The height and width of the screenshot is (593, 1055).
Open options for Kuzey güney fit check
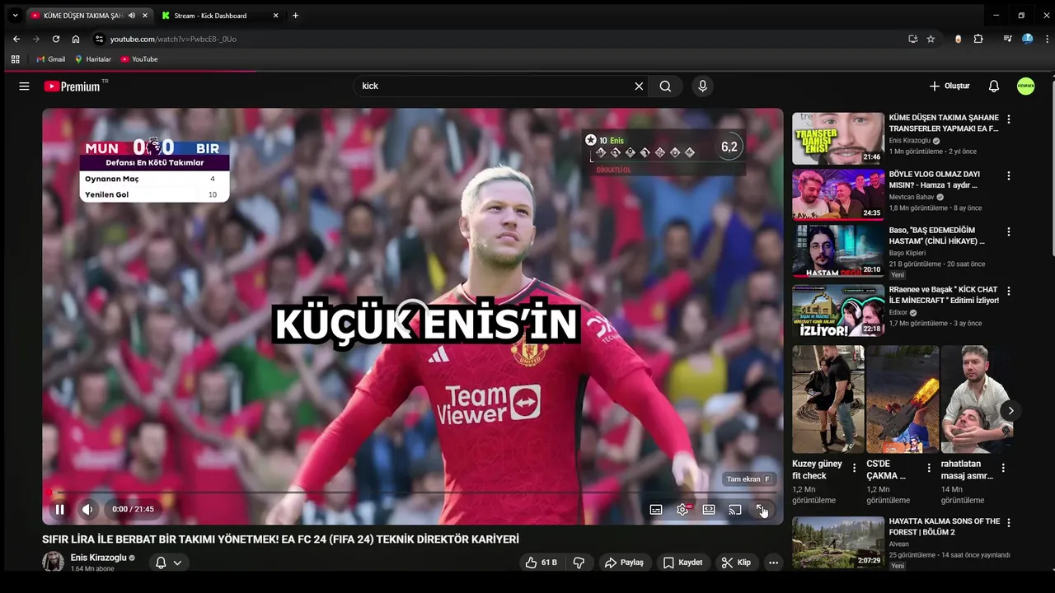pos(854,468)
